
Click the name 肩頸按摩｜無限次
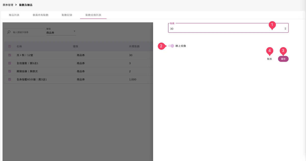tap(27, 71)
